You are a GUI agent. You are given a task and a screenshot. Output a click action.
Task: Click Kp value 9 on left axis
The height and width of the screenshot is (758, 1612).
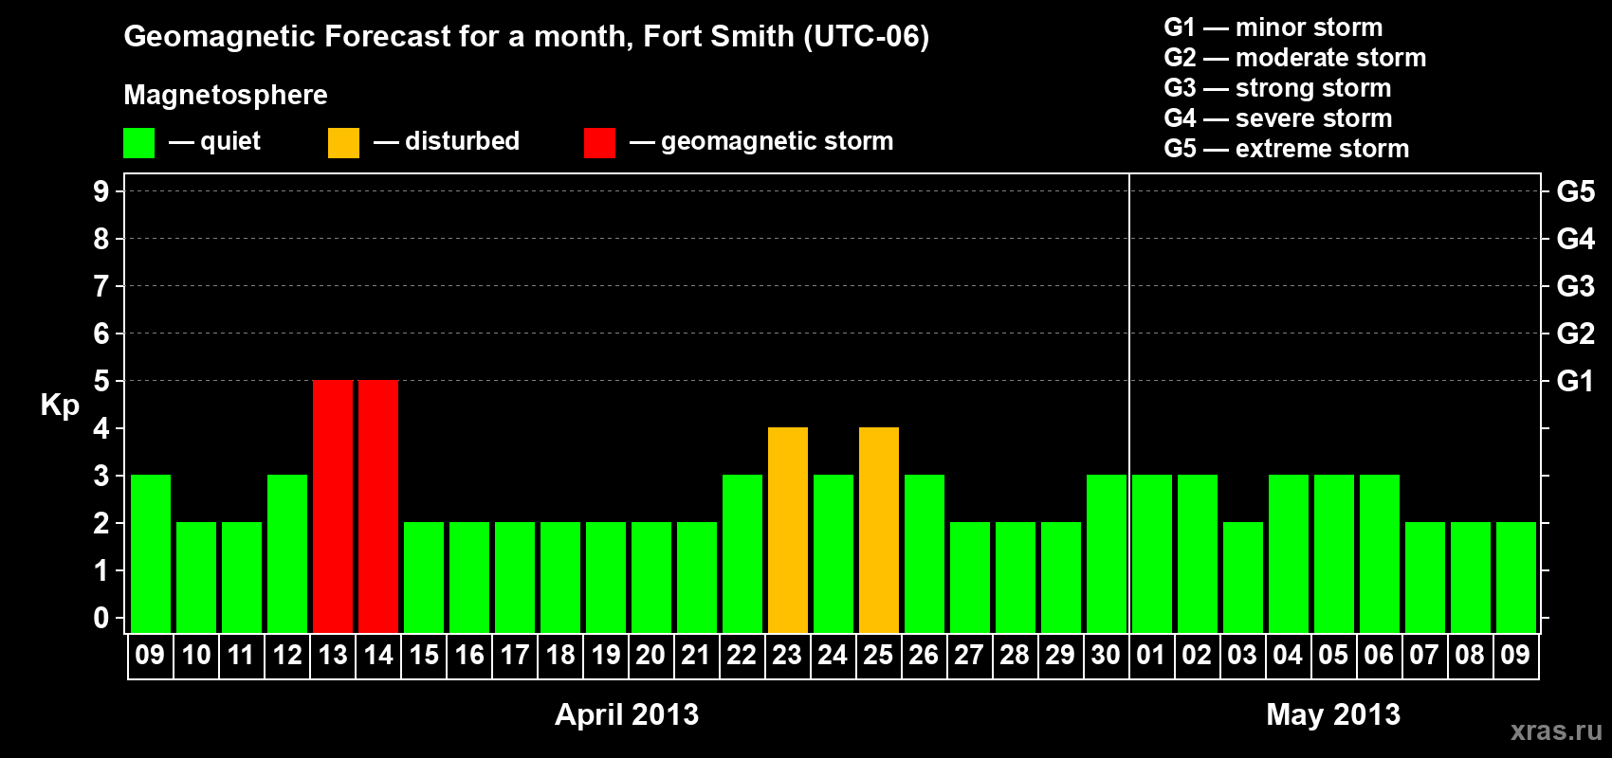point(101,191)
